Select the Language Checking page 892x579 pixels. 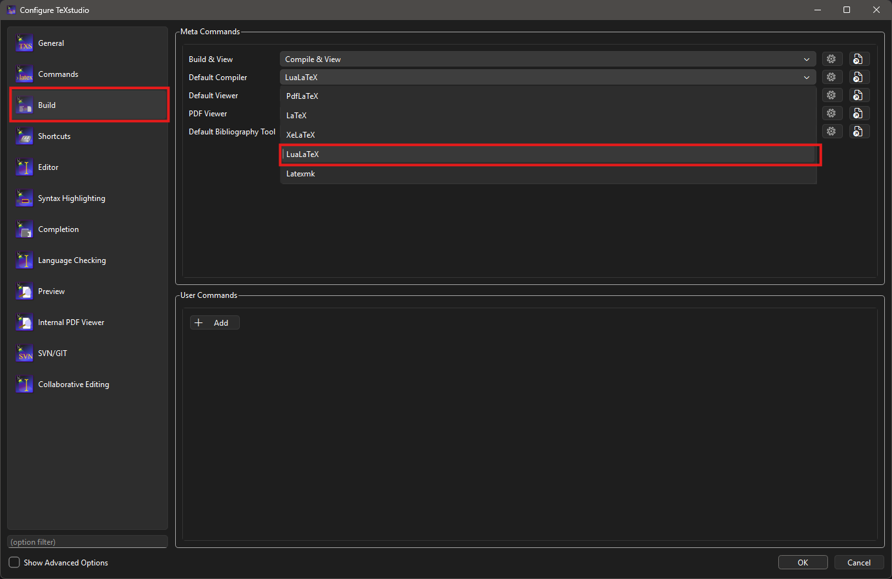pyautogui.click(x=72, y=260)
